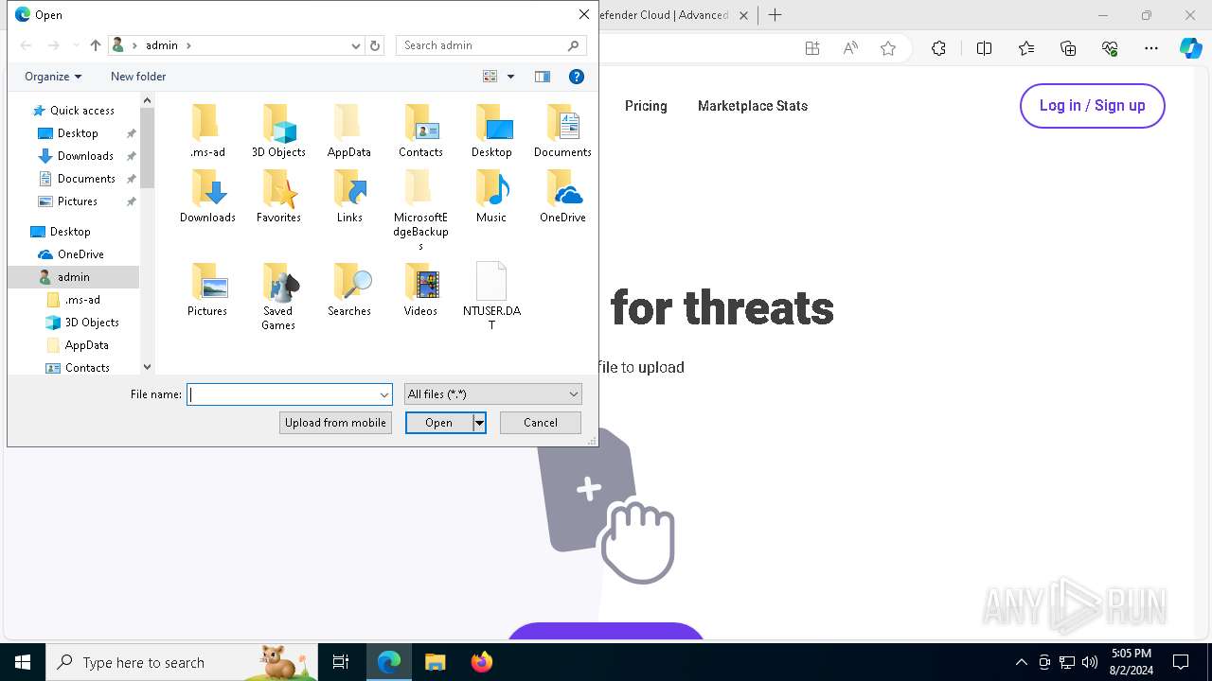Open Edge Read aloud icon
Image resolution: width=1212 pixels, height=681 pixels.
pos(850,48)
